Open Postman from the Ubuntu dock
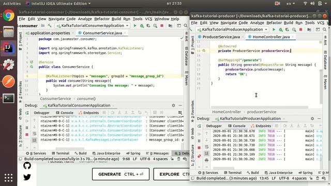This screenshot has height=186, width=331. point(8,82)
